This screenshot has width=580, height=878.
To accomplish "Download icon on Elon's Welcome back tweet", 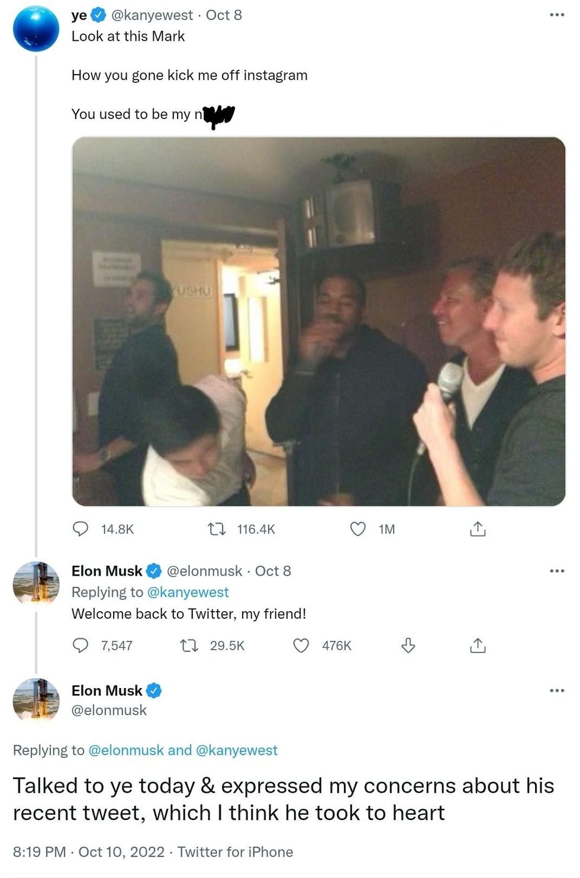I will click(x=408, y=645).
